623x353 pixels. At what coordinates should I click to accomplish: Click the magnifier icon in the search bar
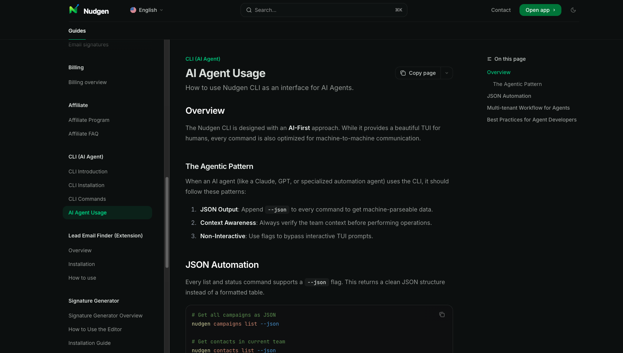point(249,10)
